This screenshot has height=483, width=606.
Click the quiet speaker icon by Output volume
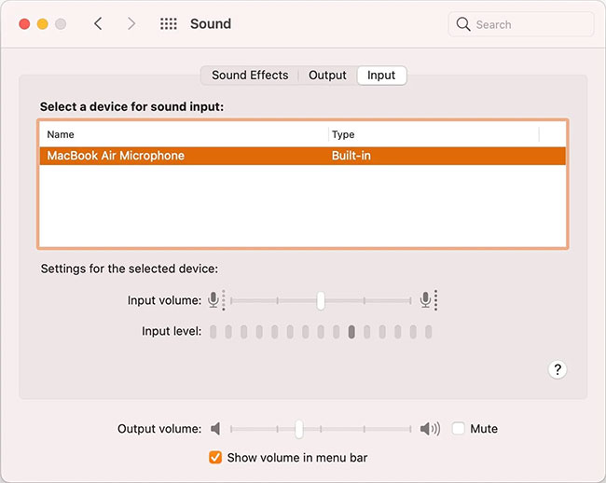click(x=215, y=429)
